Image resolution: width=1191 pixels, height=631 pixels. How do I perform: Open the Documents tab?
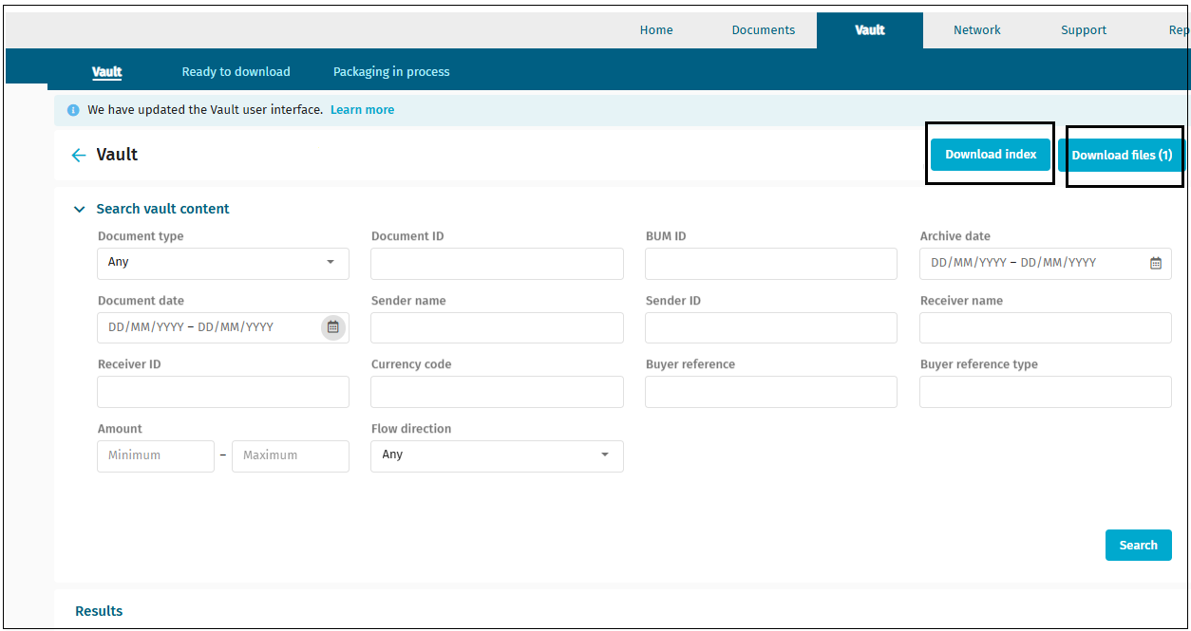[763, 30]
